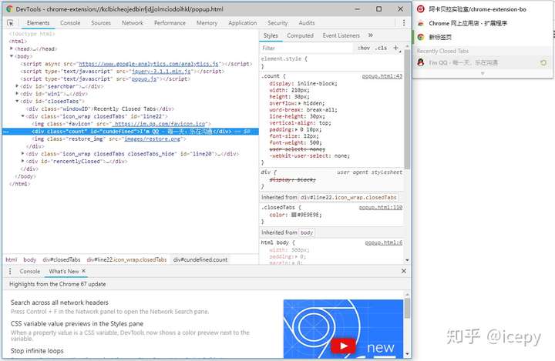Toggle the :hov element state button
This screenshot has height=361, width=555.
click(364, 48)
